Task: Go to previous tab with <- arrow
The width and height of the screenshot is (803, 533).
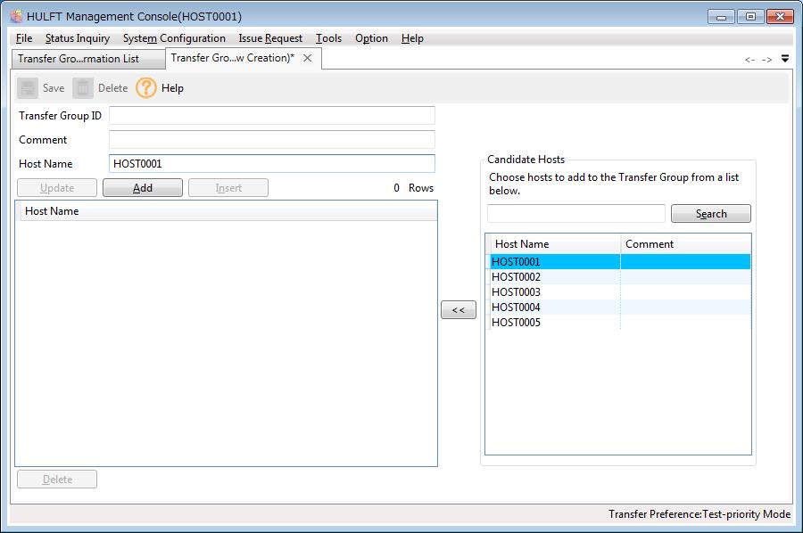Action: 749,60
